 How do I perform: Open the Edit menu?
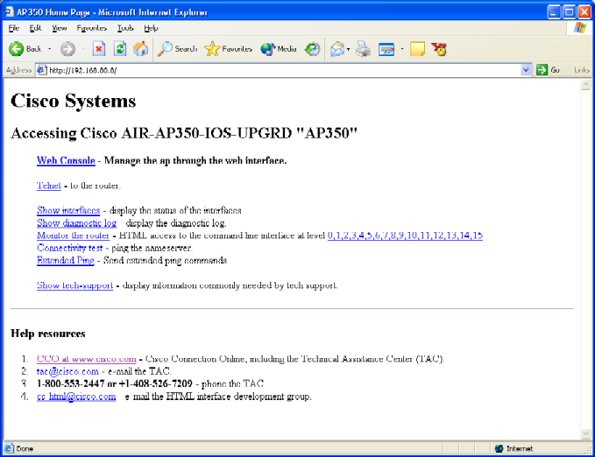point(36,28)
